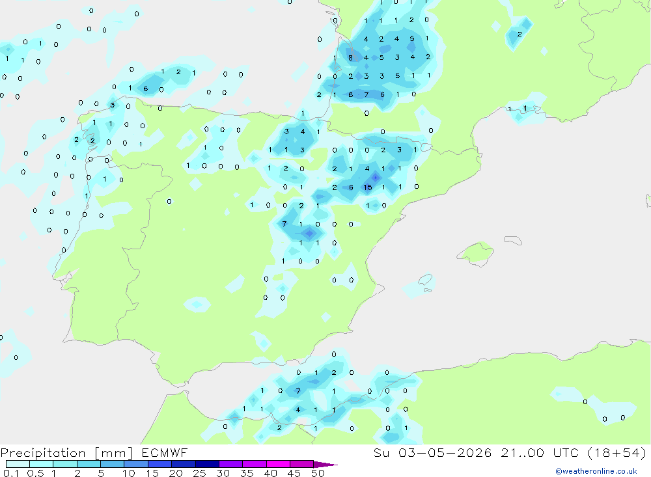Click the date text "Su 03-05-2026"
Viewport: 651px width, 477px height.
pos(433,452)
